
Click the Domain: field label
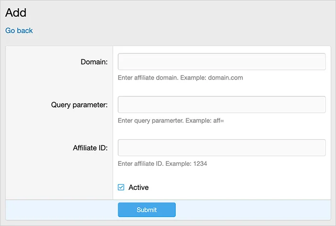(94, 62)
